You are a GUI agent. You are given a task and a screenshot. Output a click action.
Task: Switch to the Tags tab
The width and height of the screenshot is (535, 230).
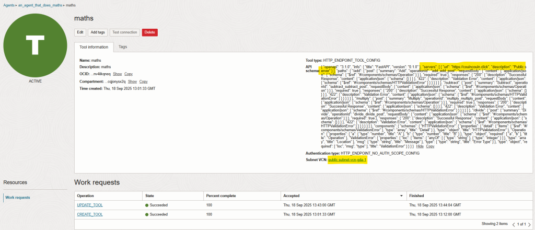coord(122,47)
